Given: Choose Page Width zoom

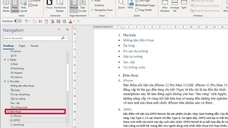Looking at the screenshot, I should click(144, 10).
